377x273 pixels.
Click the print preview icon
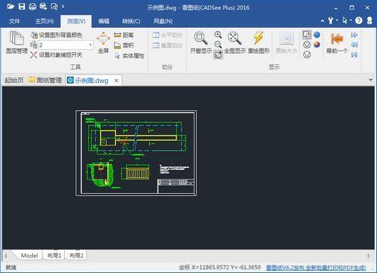coord(54,7)
